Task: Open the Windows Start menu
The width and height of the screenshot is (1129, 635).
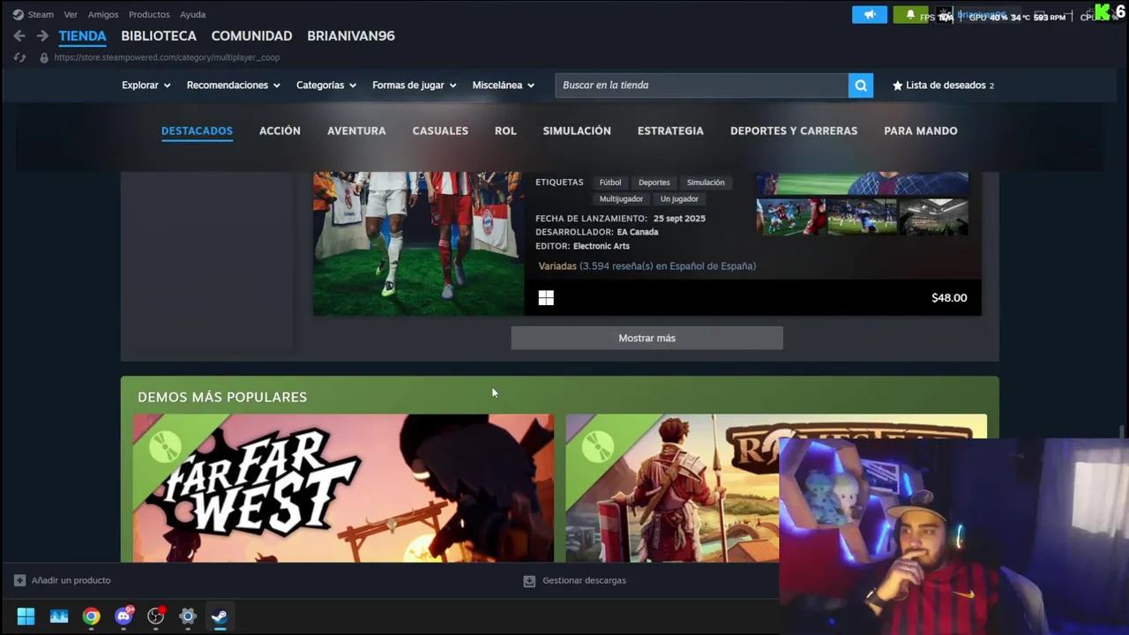Action: [x=26, y=616]
